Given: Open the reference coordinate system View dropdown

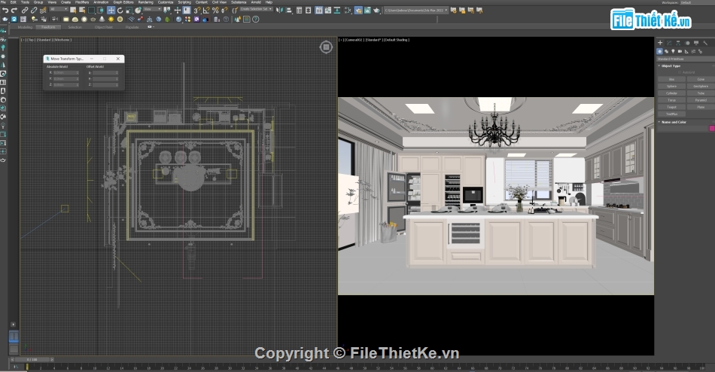Looking at the screenshot, I should point(152,9).
